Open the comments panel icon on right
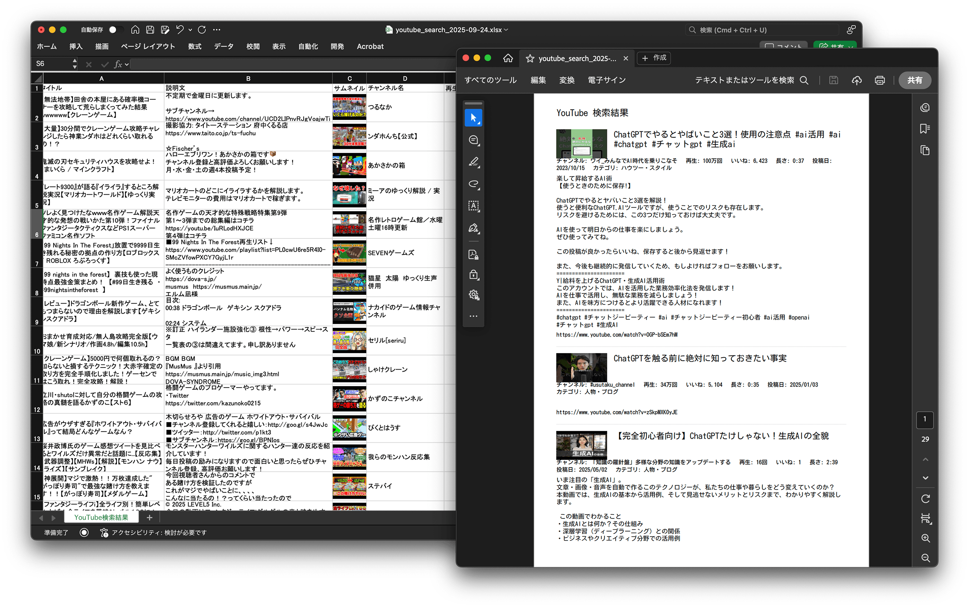969x608 pixels. click(925, 107)
